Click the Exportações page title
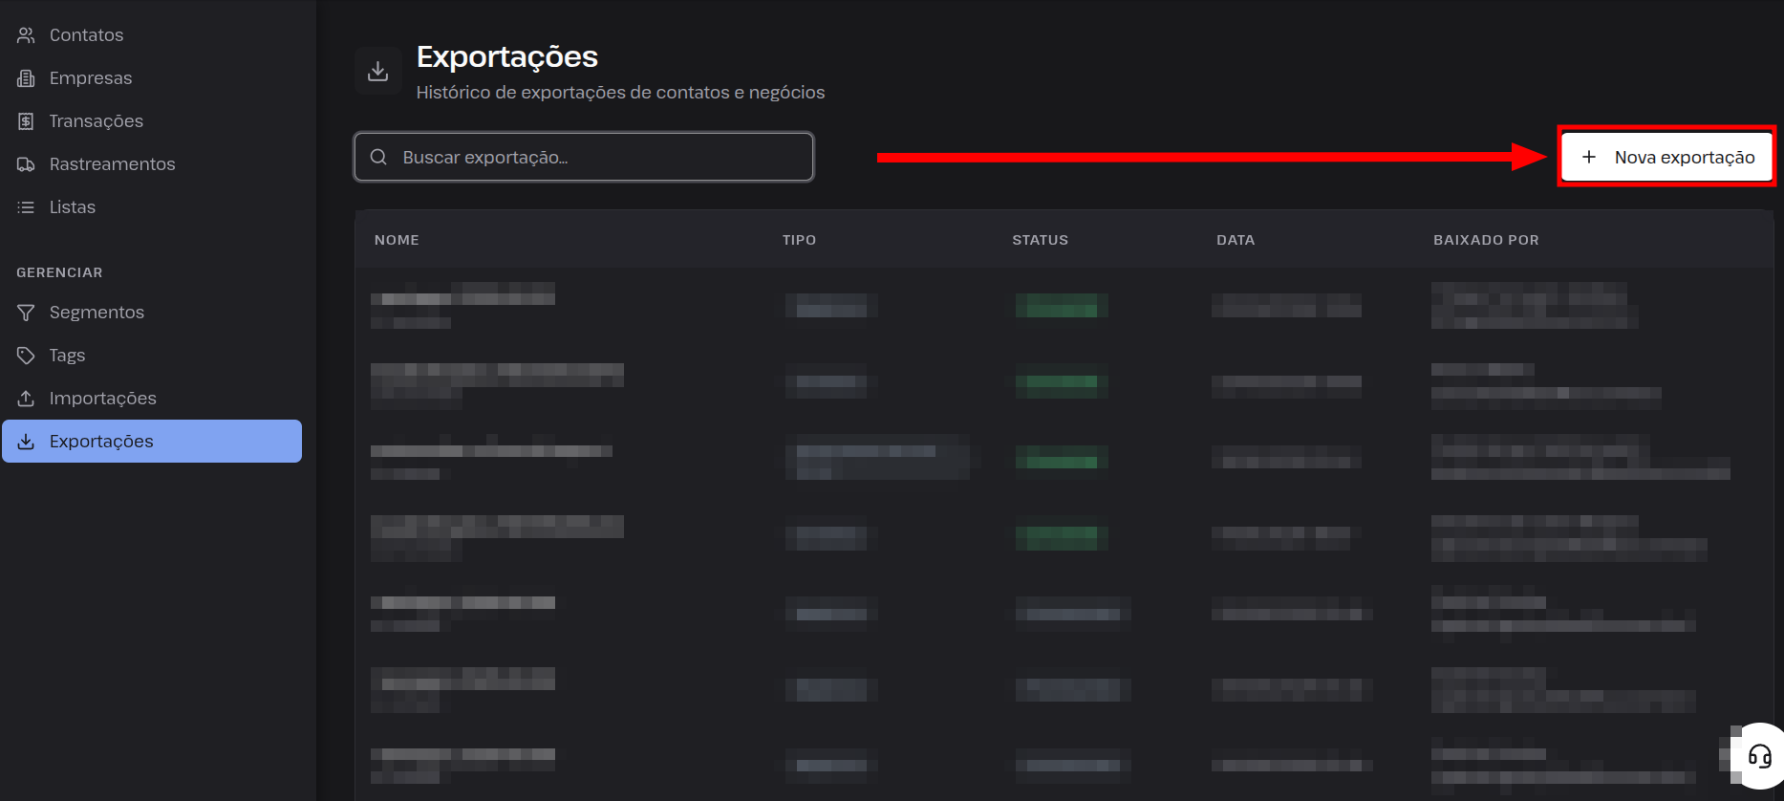The height and width of the screenshot is (801, 1784). pyautogui.click(x=507, y=57)
